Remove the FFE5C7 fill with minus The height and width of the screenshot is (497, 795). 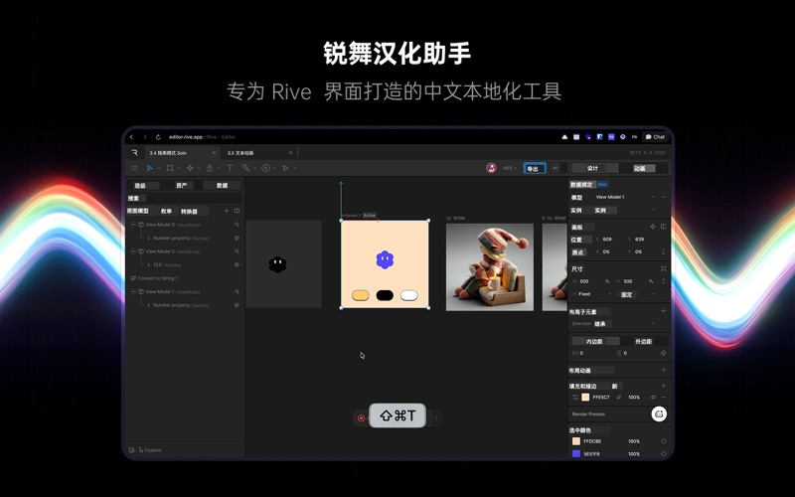663,397
